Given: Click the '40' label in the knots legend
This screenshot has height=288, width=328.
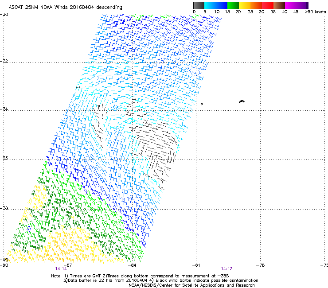Looking at the screenshot, I should point(285,12).
